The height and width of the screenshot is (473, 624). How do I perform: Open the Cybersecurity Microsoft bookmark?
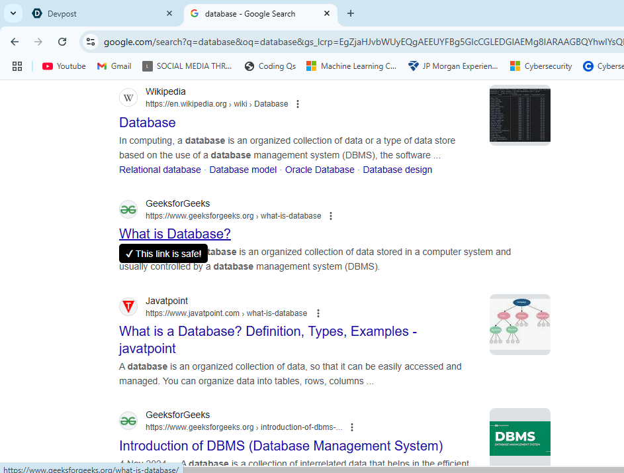[541, 66]
